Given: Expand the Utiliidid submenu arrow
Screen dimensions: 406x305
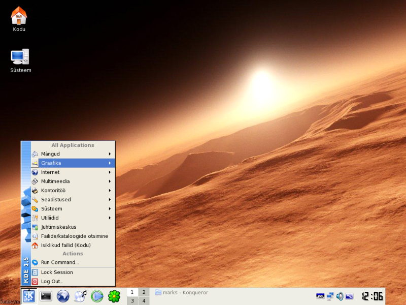Looking at the screenshot, I should pos(110,218).
